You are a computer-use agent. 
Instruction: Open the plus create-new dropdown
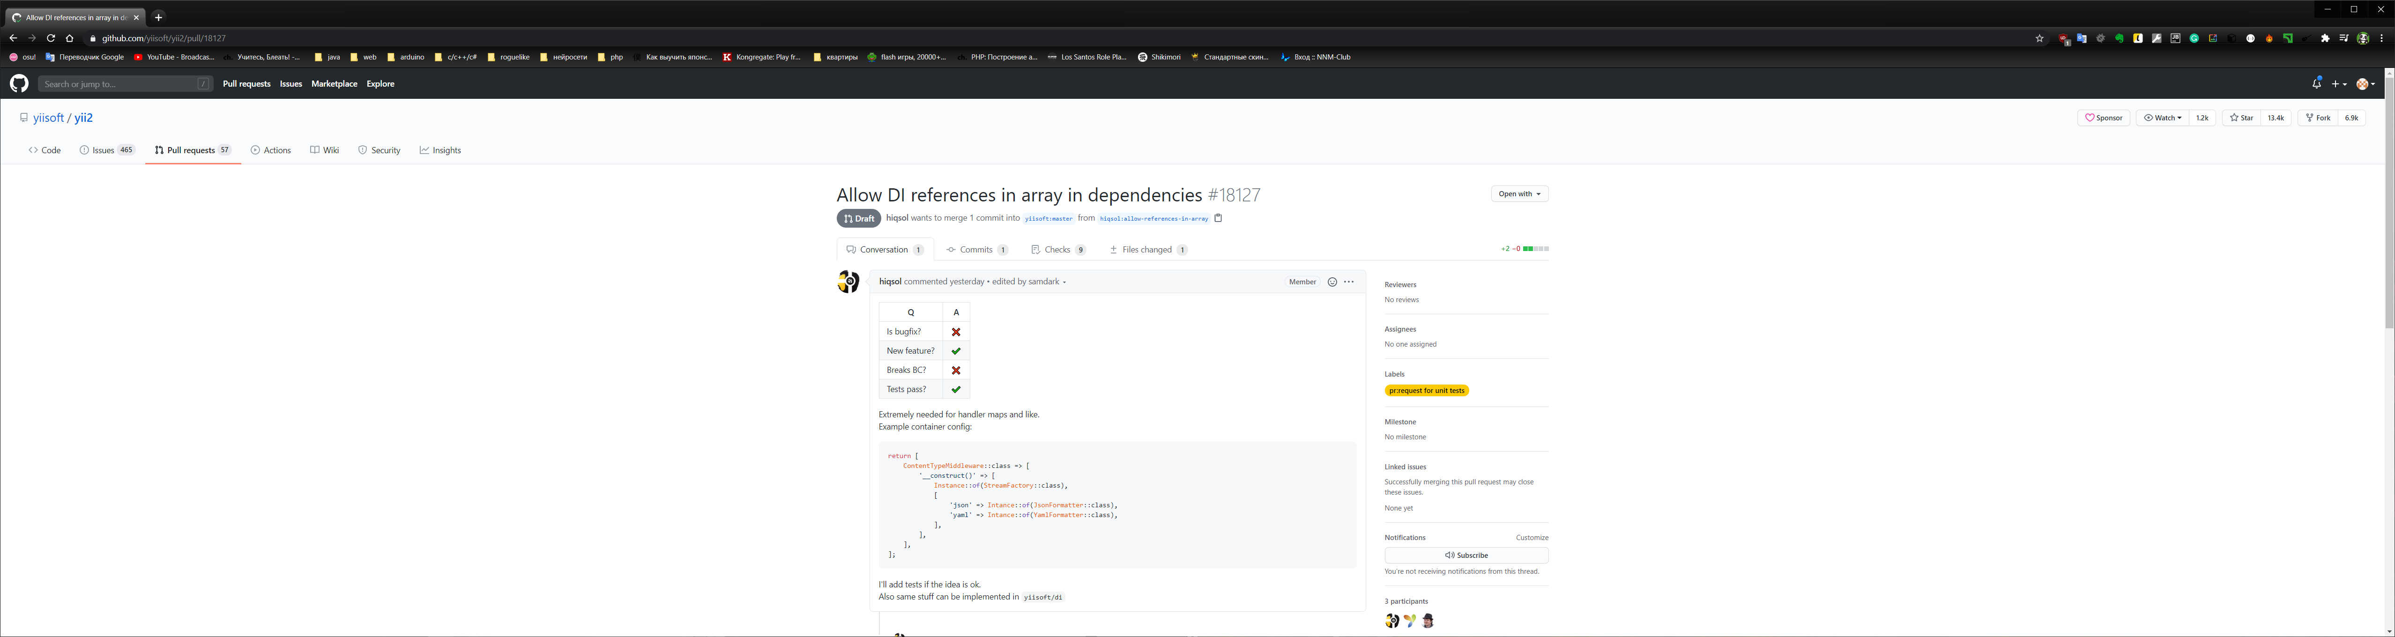[2339, 84]
